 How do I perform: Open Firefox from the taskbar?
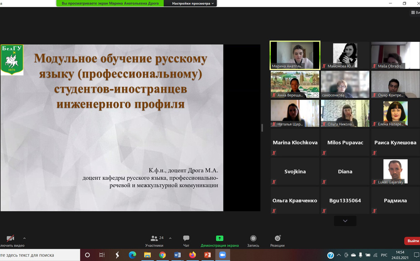point(192,255)
